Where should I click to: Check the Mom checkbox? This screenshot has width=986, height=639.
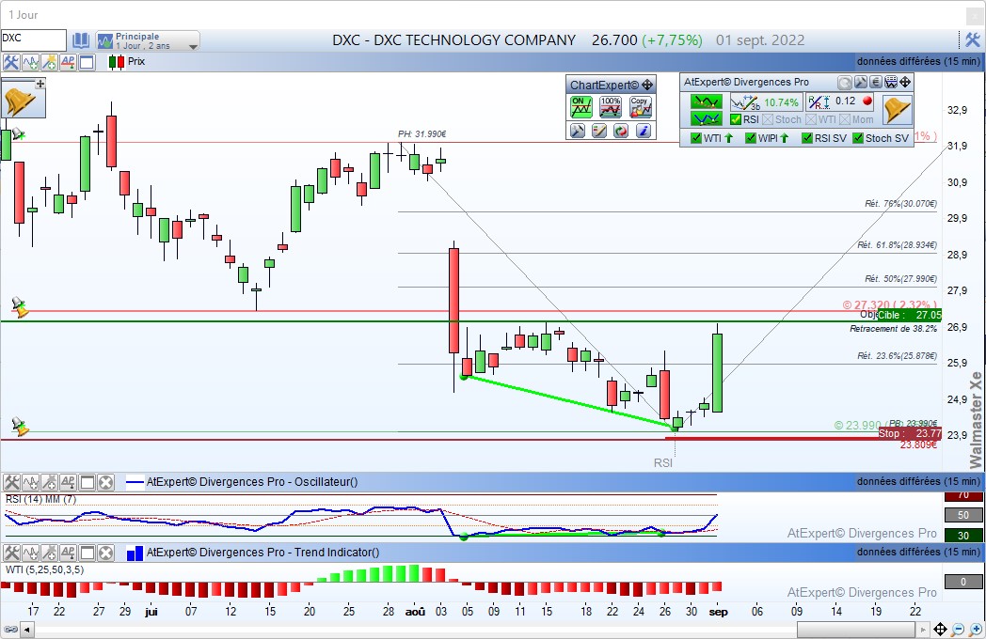pos(845,119)
